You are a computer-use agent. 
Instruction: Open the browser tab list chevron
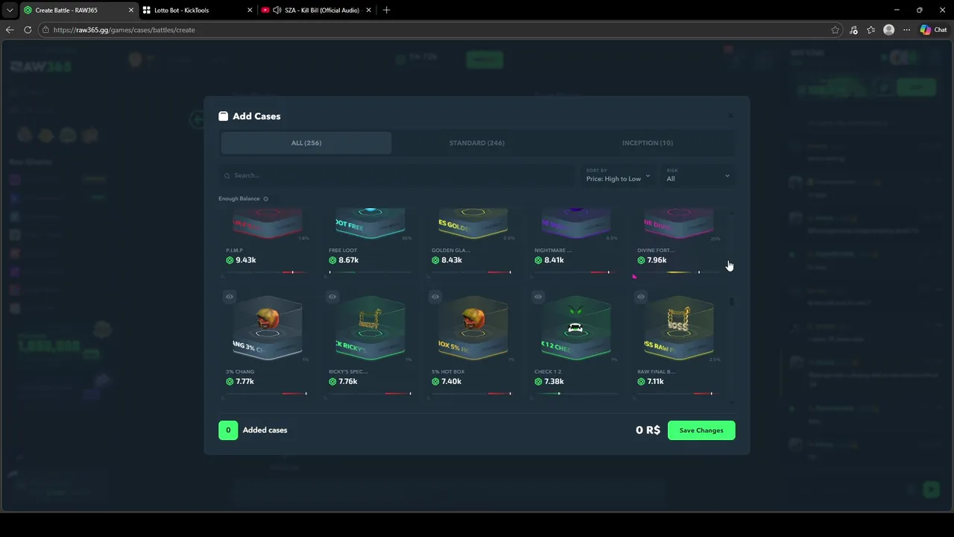(10, 10)
